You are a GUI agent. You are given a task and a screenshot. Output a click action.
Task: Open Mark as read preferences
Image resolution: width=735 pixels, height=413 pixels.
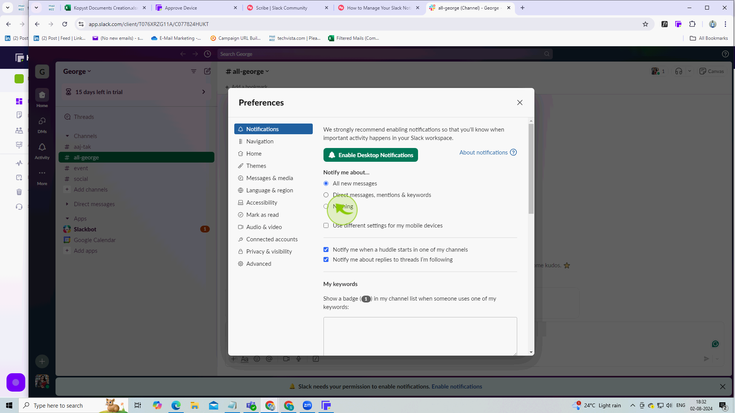273,215
